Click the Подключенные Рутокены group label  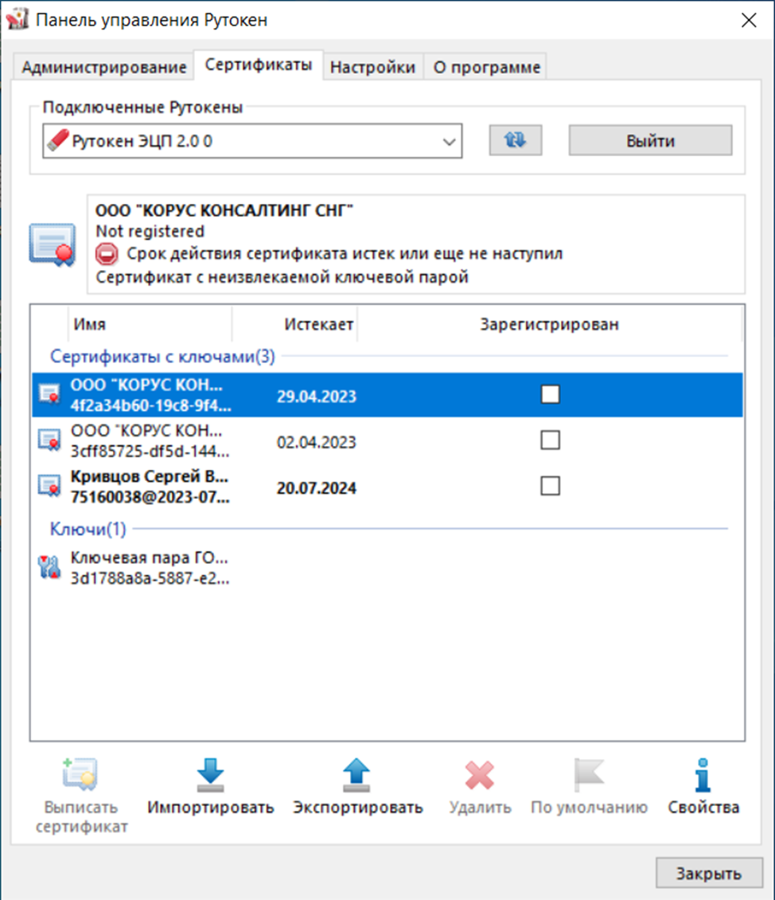coord(142,108)
